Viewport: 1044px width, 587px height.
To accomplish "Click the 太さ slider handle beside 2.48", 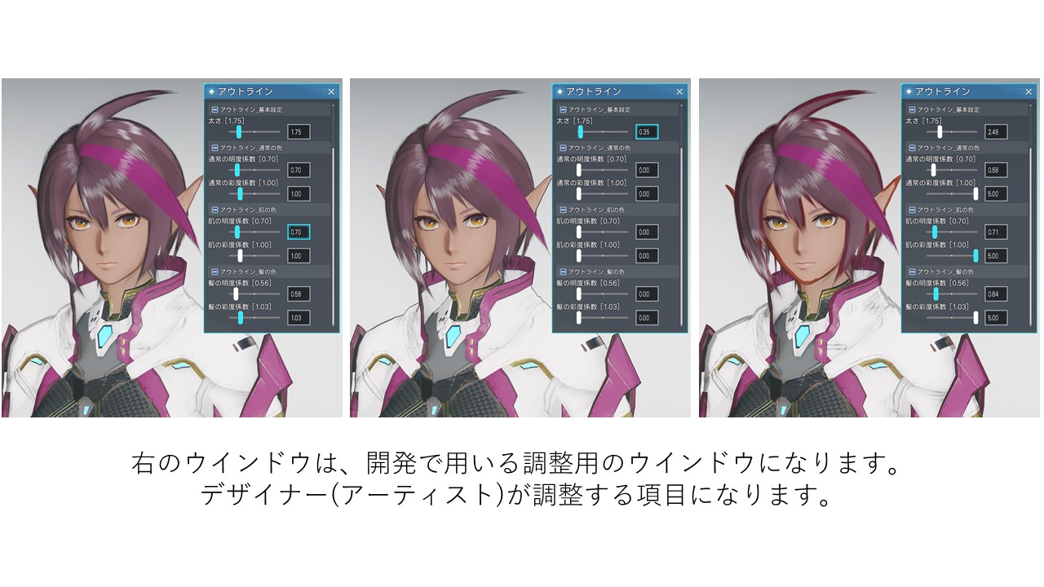I will [940, 130].
